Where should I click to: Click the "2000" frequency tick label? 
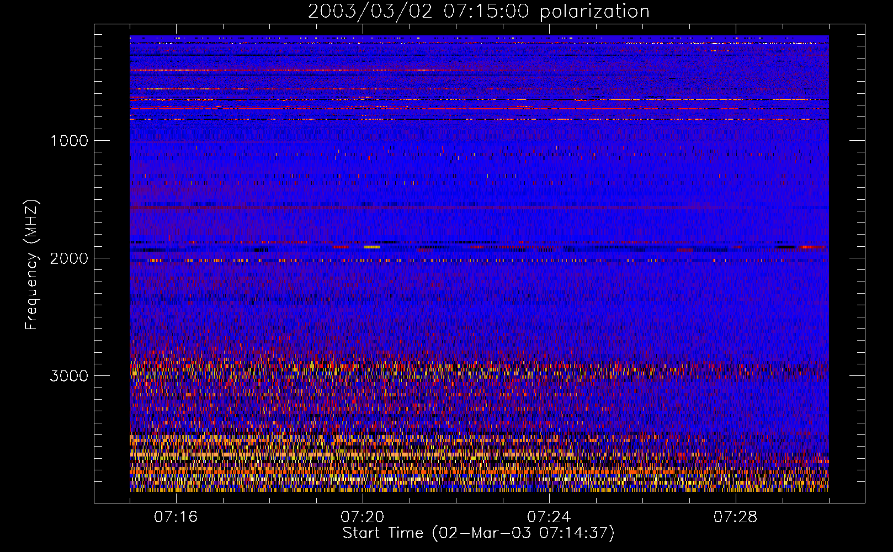[x=69, y=258]
